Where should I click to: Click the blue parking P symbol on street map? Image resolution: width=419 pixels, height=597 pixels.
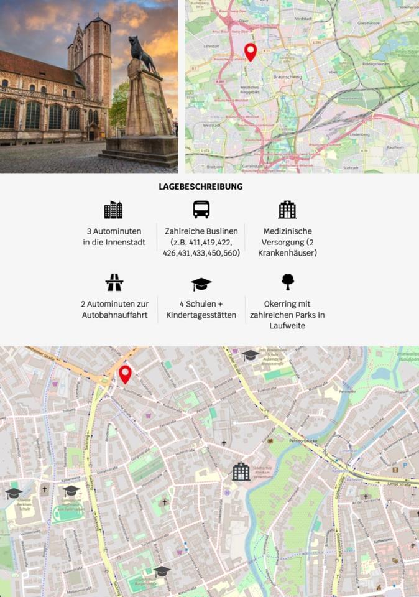405,465
